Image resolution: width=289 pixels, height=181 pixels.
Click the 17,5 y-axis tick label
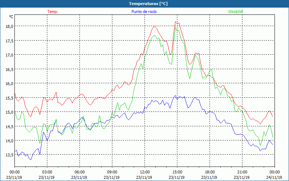pyautogui.click(x=9, y=41)
